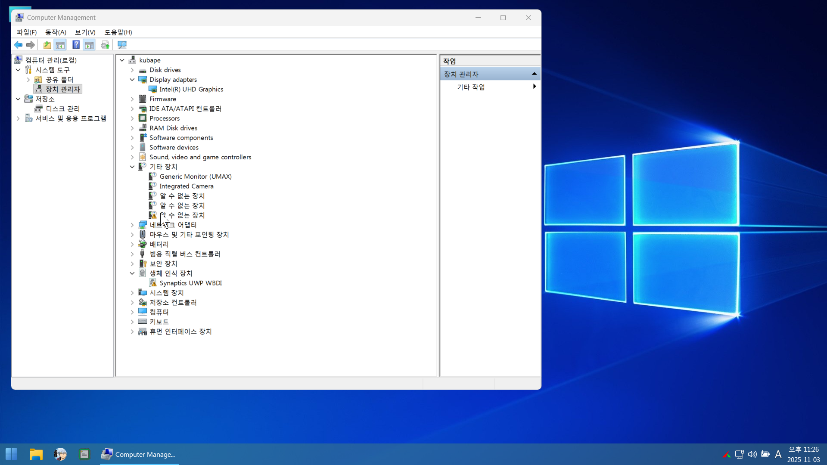Click Scan for hardware changes monitor icon
The image size is (827, 465).
coord(122,45)
